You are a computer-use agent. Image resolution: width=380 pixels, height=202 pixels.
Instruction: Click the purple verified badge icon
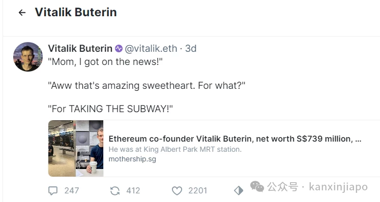[119, 49]
